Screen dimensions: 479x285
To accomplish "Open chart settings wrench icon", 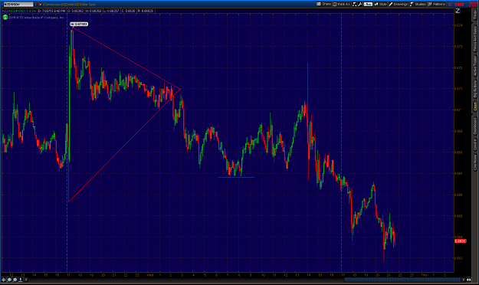I will 360,4.
